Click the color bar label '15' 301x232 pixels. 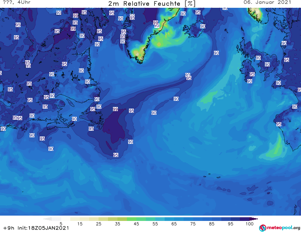click(x=80, y=224)
